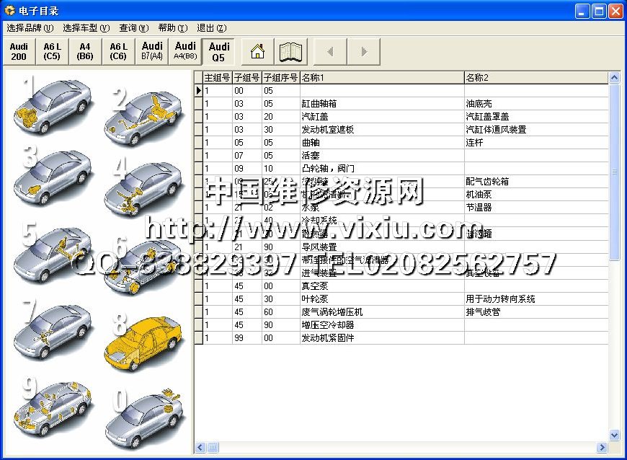Click the 退出 menu item
The height and width of the screenshot is (460, 627).
point(211,28)
